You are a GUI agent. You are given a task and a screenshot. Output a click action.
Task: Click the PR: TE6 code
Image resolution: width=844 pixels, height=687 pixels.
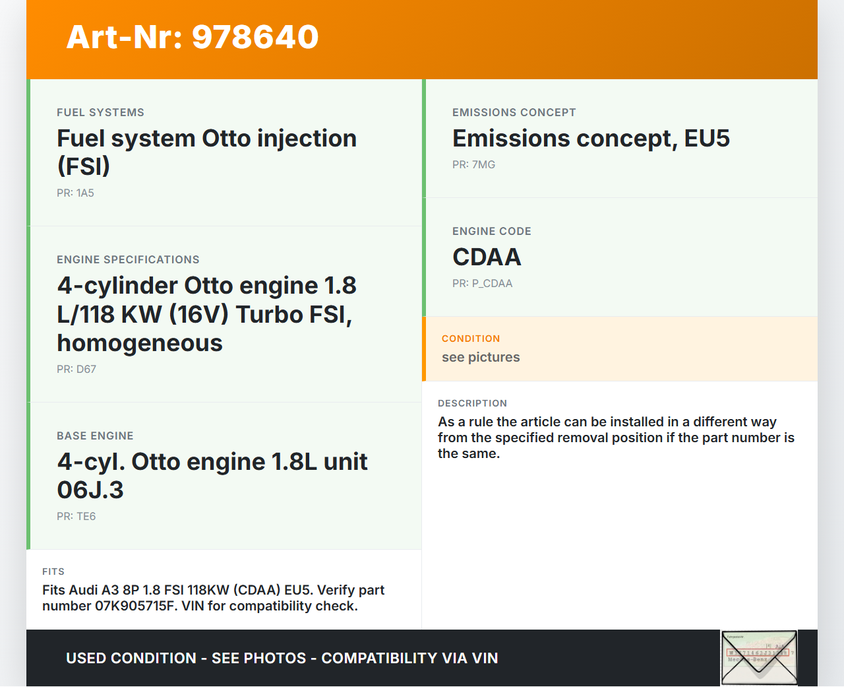(x=76, y=516)
